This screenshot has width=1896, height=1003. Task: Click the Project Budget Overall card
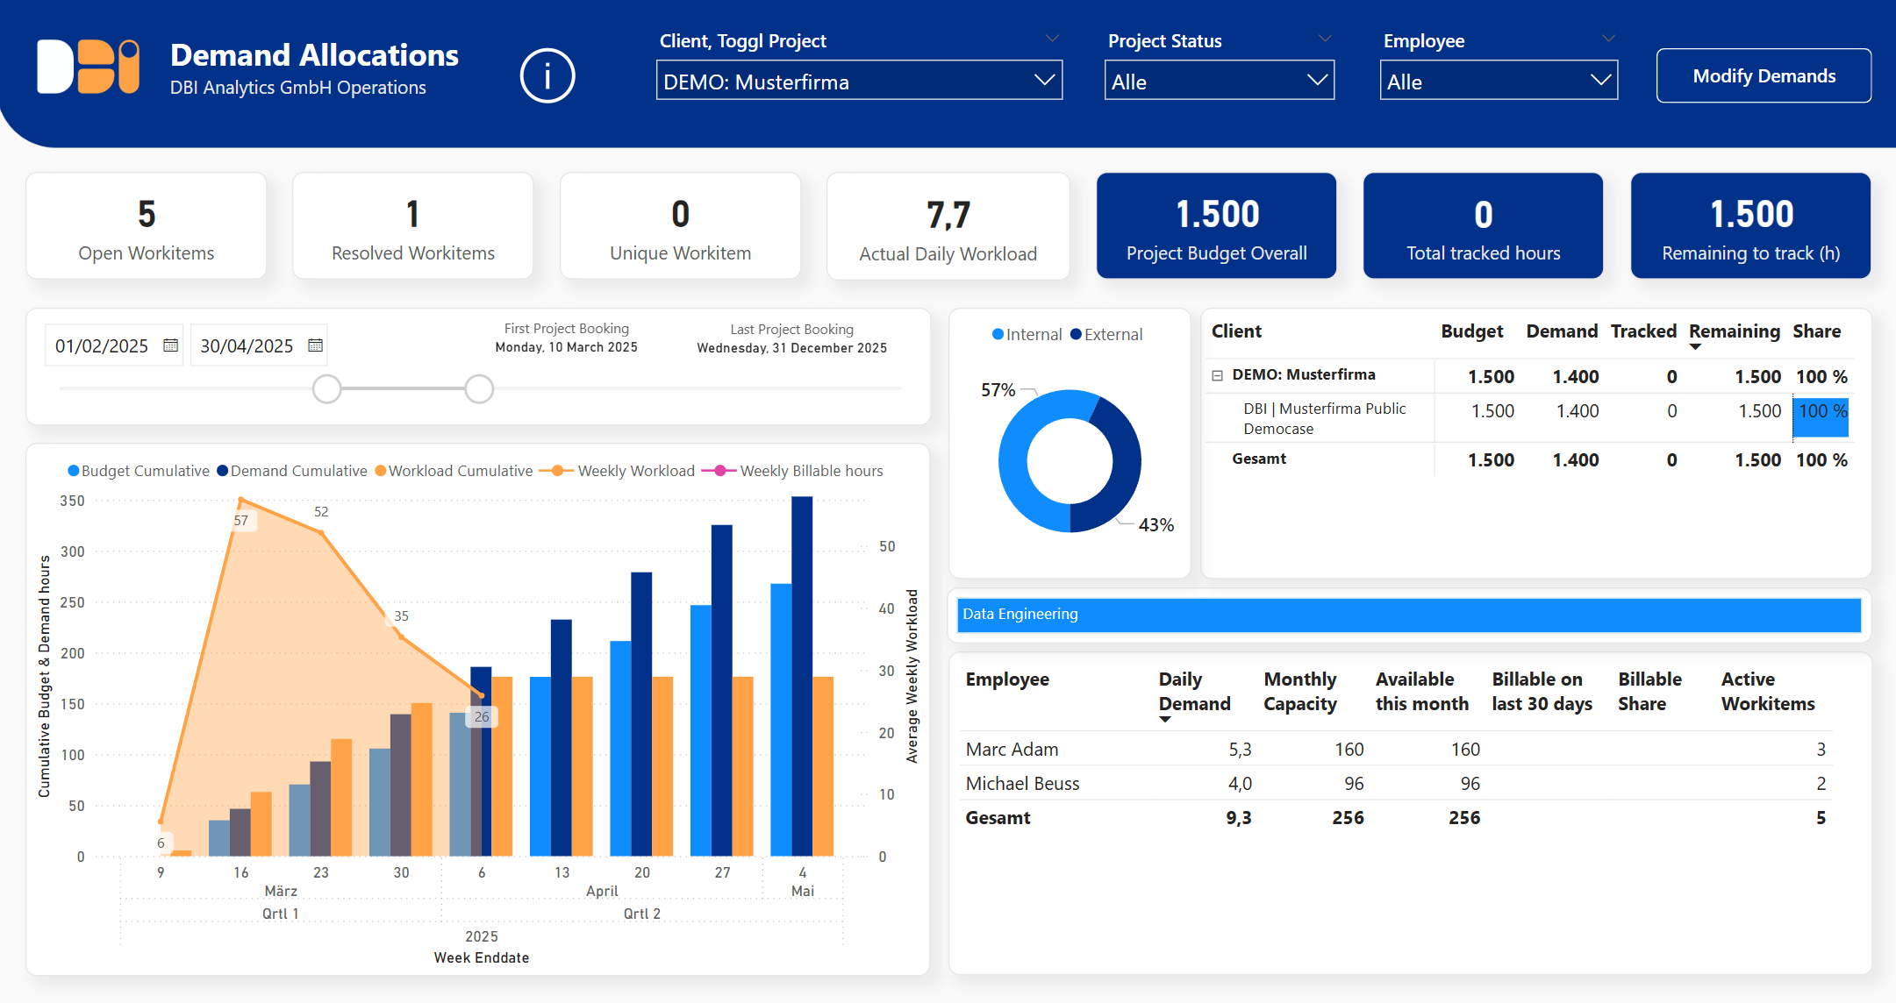click(1217, 226)
